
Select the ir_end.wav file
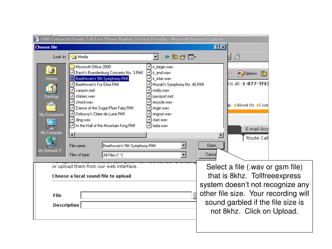point(159,73)
